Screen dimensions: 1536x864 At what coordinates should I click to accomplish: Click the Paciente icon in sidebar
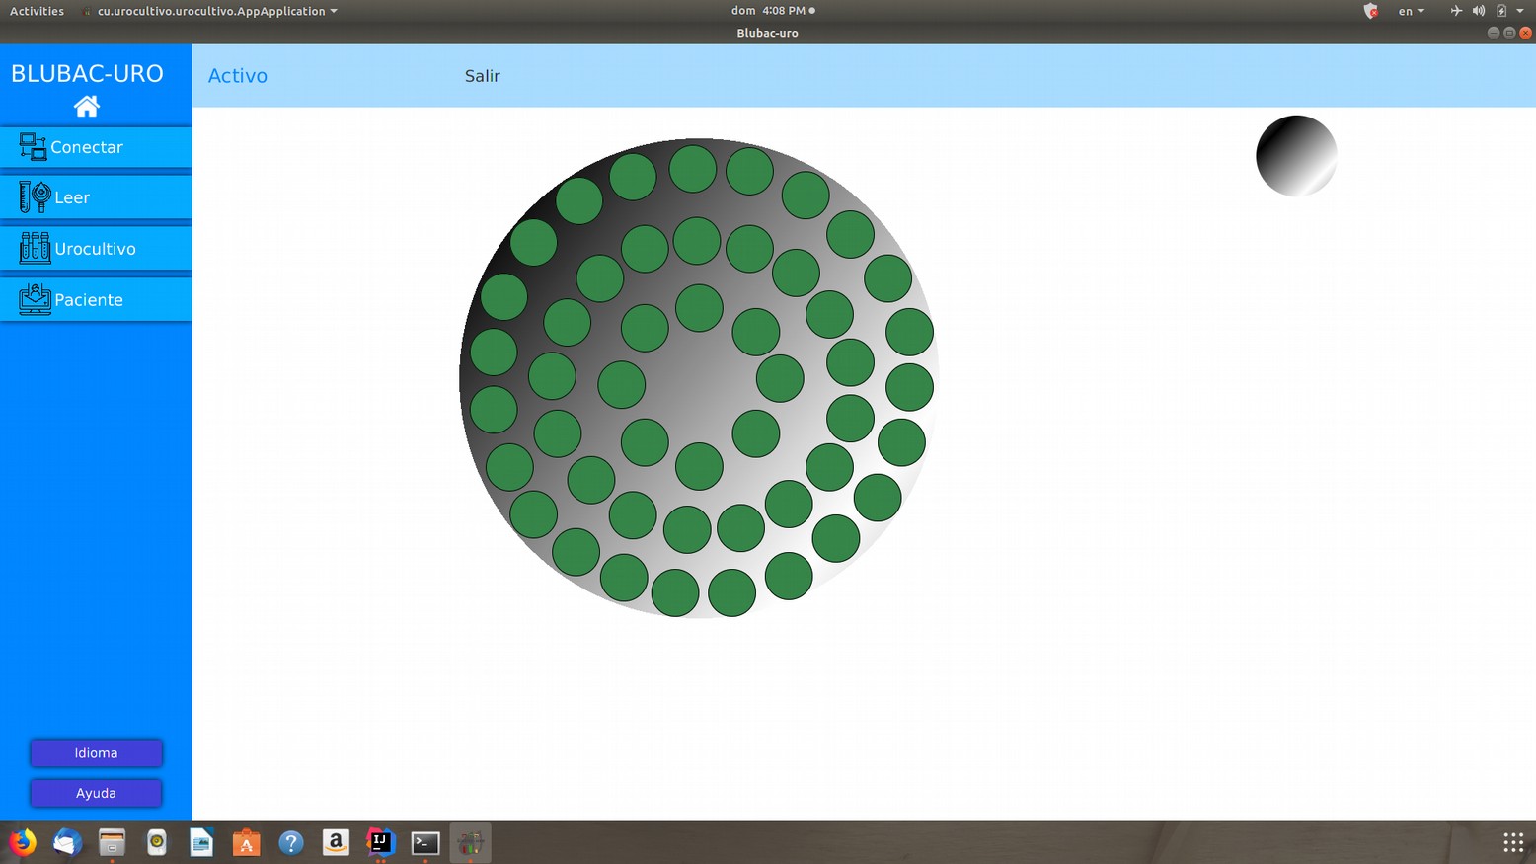click(x=35, y=299)
